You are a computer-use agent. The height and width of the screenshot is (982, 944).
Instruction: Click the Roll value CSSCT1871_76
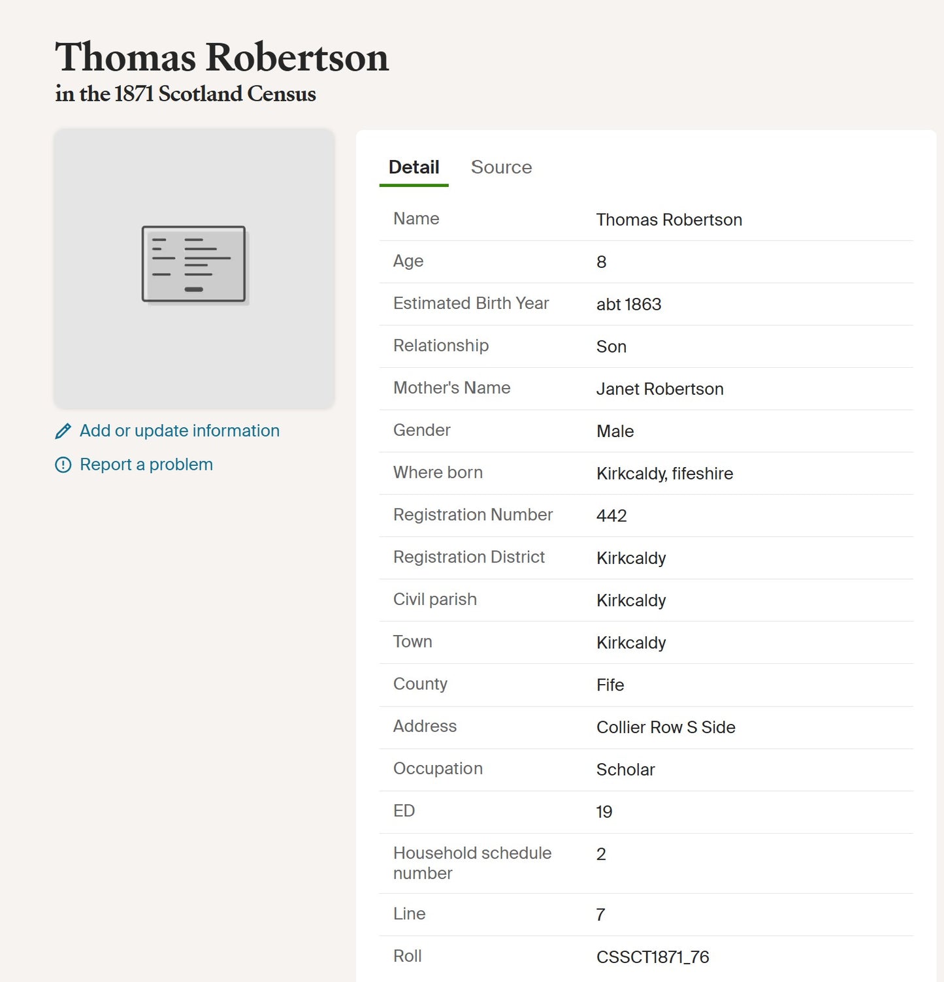(652, 957)
